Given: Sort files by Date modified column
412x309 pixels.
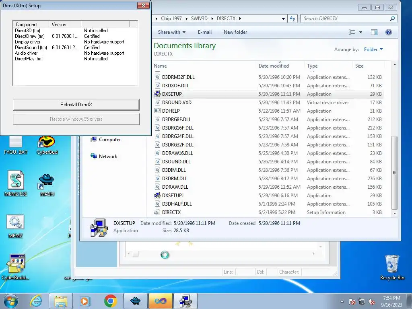Looking at the screenshot, I should click(280, 66).
